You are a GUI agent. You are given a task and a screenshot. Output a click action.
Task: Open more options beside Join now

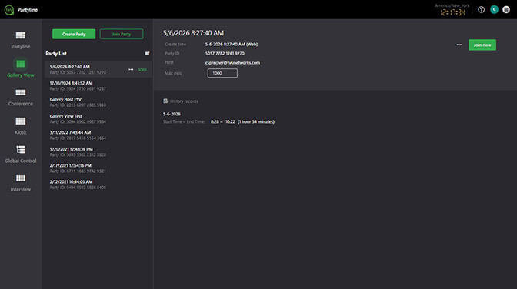pos(459,45)
